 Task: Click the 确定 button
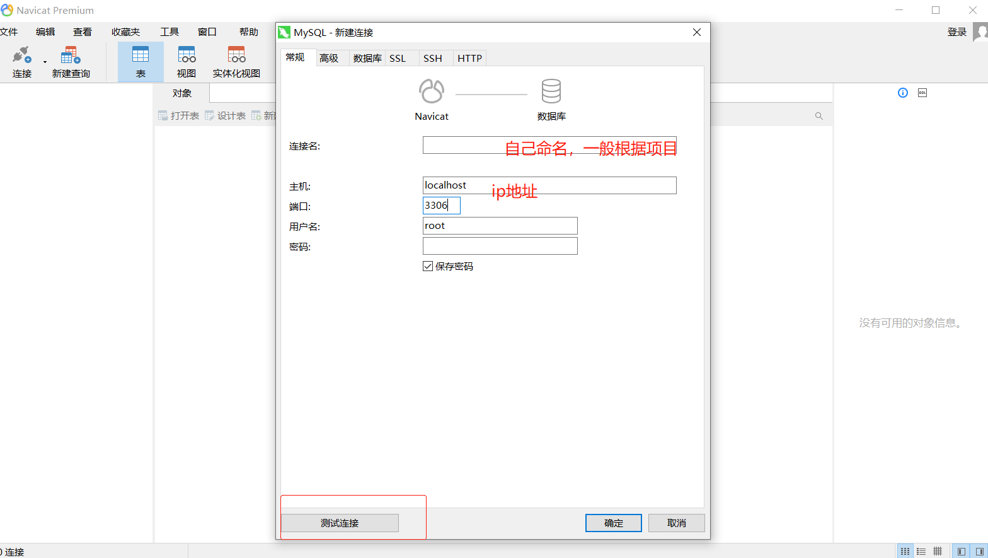point(614,523)
